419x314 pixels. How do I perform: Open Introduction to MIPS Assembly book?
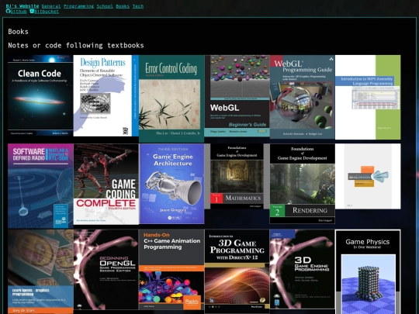(368, 97)
